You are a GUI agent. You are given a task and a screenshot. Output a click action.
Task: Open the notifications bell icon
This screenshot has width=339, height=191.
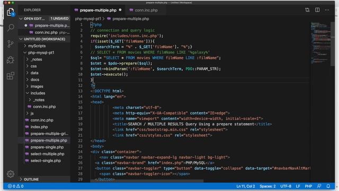click(x=328, y=186)
